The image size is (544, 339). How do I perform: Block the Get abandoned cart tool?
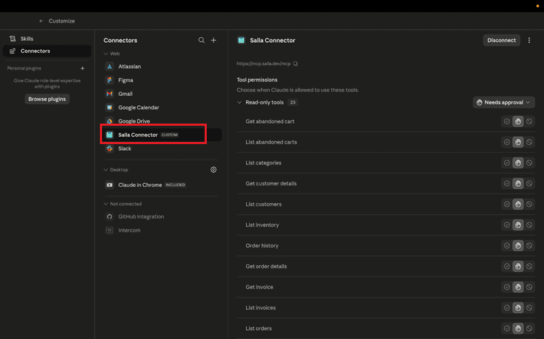pos(529,122)
